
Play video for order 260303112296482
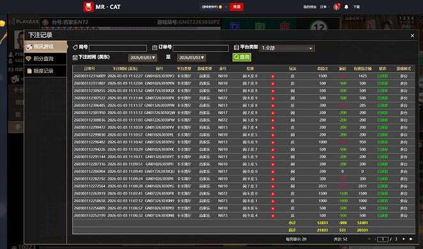[x=273, y=142]
